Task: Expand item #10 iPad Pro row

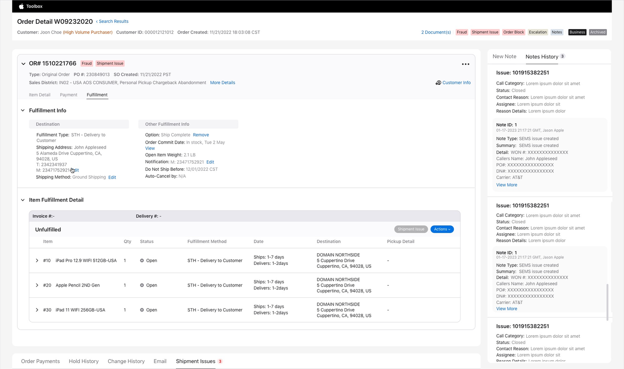Action: [x=37, y=261]
